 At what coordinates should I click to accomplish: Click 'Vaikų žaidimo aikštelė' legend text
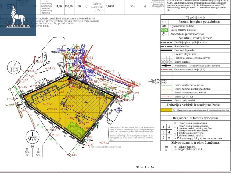tap(183, 30)
